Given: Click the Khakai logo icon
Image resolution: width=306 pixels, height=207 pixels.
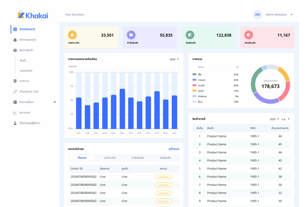Looking at the screenshot, I should click(x=21, y=15).
